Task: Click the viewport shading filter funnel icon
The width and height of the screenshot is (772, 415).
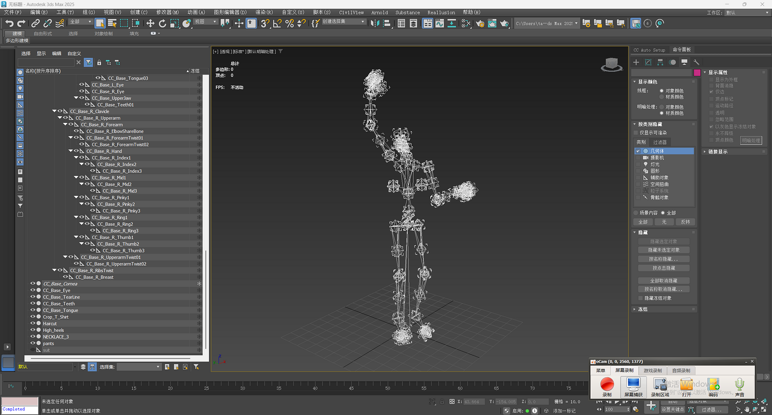Action: click(x=280, y=51)
